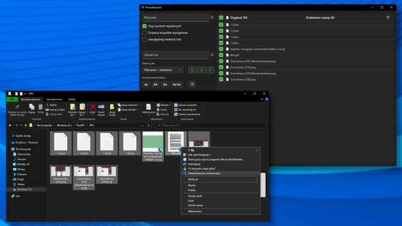This screenshot has width=402, height=226.
Task: Expand the 7-Zip submenu arrow
Action: pyautogui.click(x=257, y=150)
